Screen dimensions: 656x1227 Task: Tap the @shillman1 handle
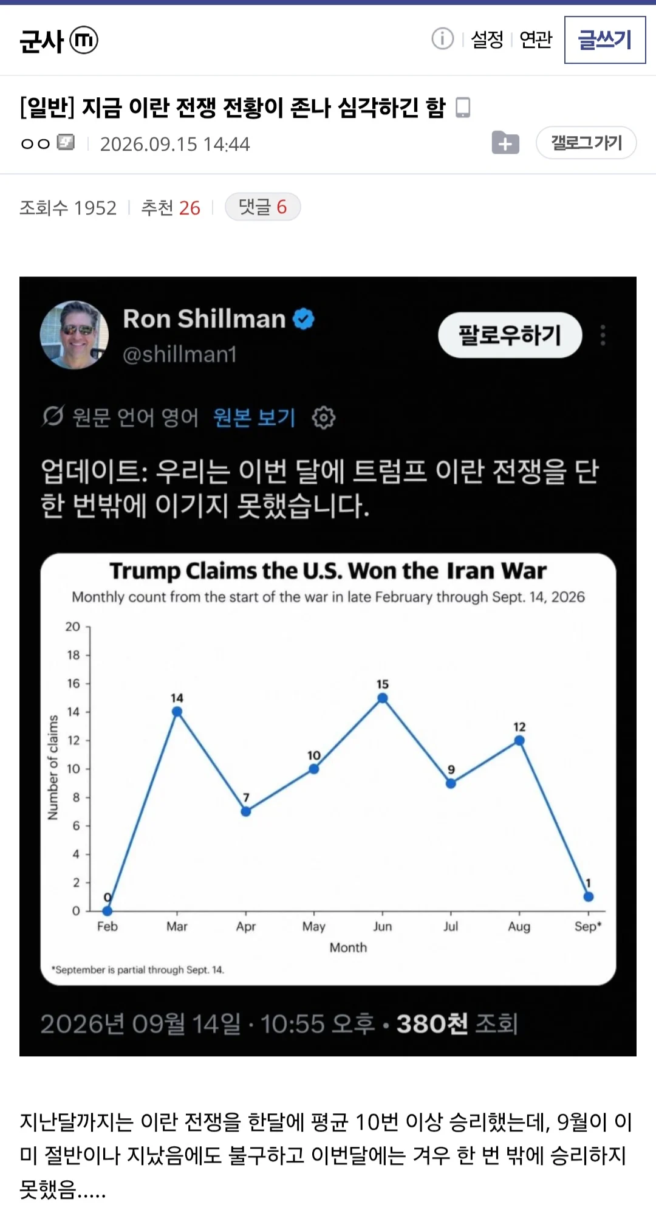179,354
